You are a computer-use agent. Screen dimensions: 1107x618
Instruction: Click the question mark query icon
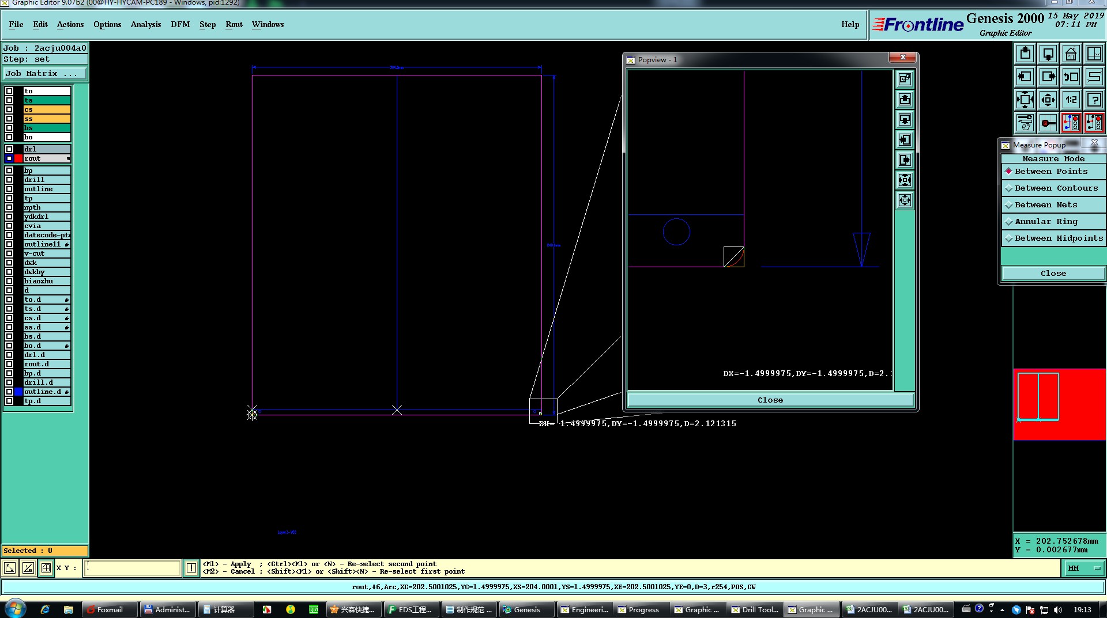(1094, 100)
